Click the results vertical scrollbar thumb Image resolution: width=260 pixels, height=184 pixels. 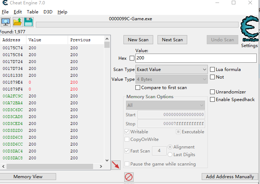pyautogui.click(x=107, y=45)
